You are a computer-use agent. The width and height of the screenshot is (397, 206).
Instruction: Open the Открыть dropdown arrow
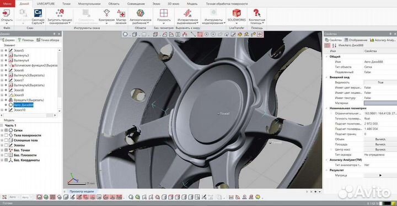[7, 23]
